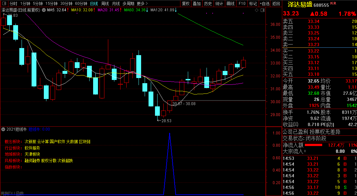Switch to 15分钟 period tab

[52, 4]
